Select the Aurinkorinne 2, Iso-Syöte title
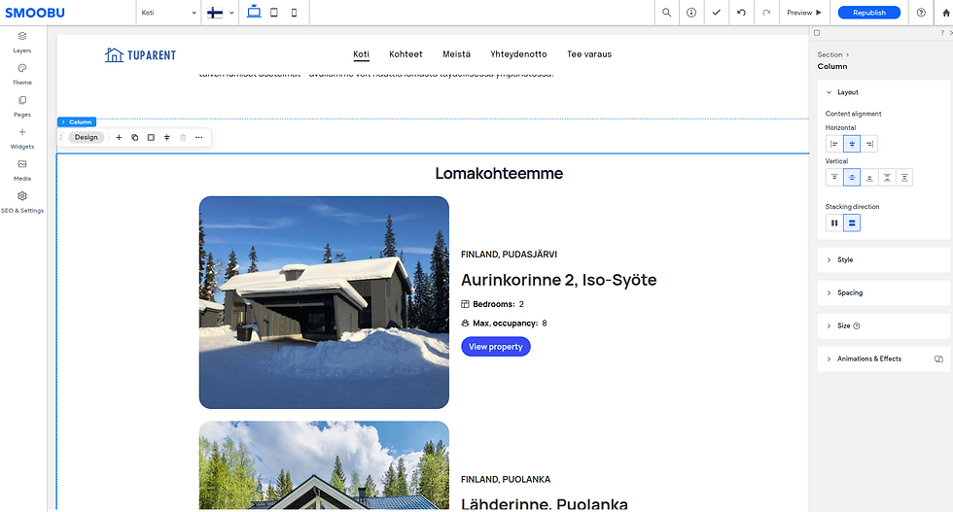Screen dimensions: 953x512 coord(558,280)
